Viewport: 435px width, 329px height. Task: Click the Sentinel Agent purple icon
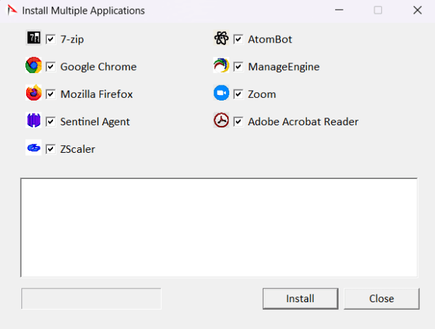click(34, 121)
